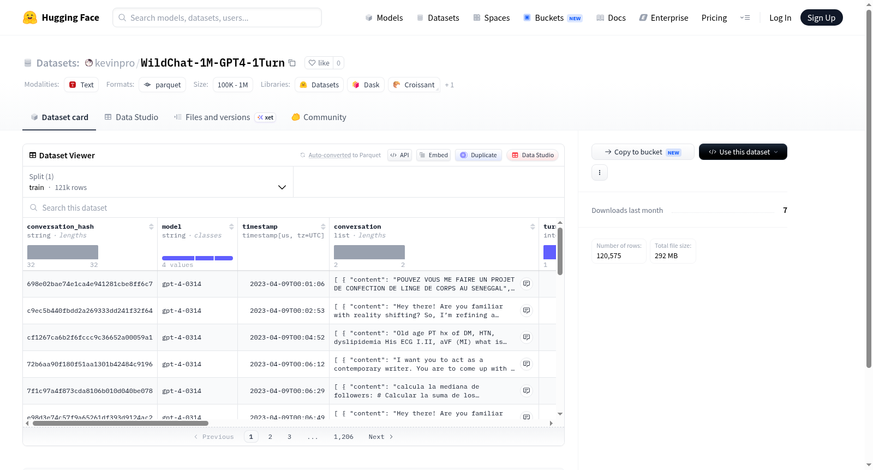
Task: Open the three-dot options menu
Action: coord(600,172)
